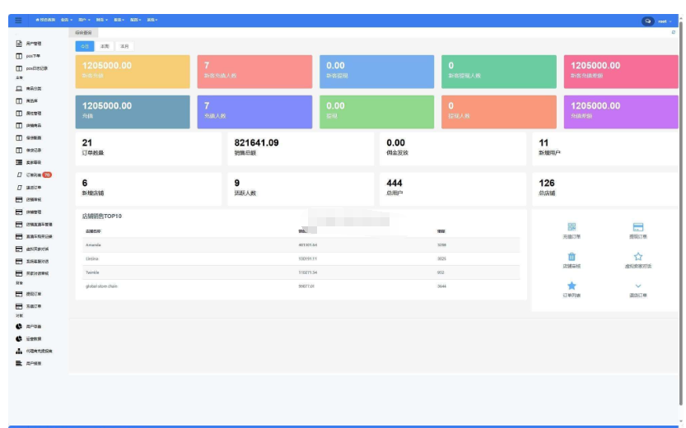Click the hamburger menu icon at top-left

tap(18, 20)
